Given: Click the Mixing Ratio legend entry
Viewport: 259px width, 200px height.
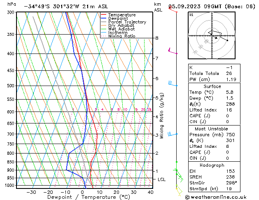Looking at the screenshot, I should click(x=122, y=36).
